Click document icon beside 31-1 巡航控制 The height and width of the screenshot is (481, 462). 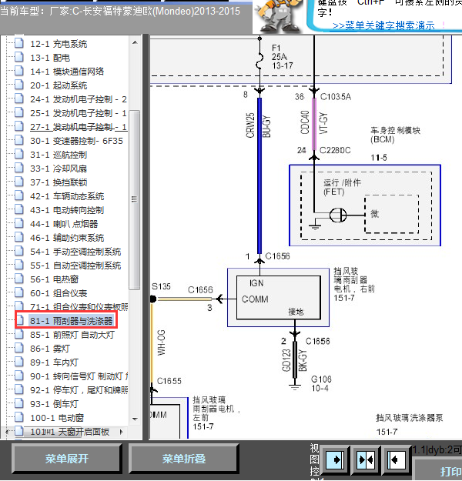19,154
